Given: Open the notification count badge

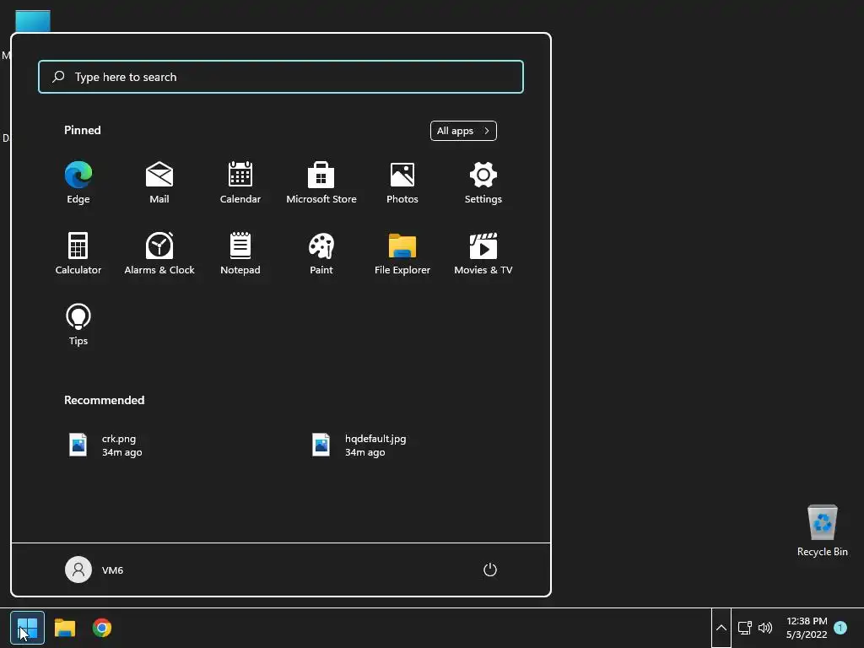Looking at the screenshot, I should (x=840, y=628).
